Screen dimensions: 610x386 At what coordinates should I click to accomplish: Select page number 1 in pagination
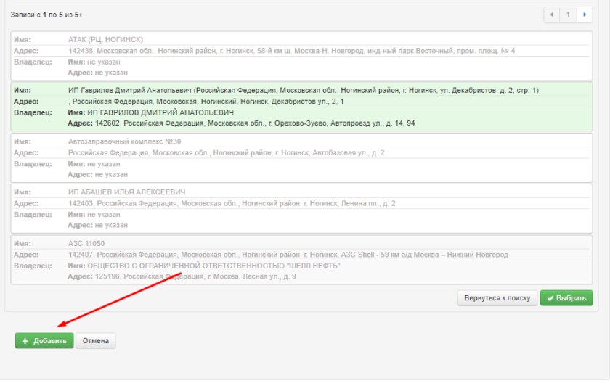pos(569,15)
